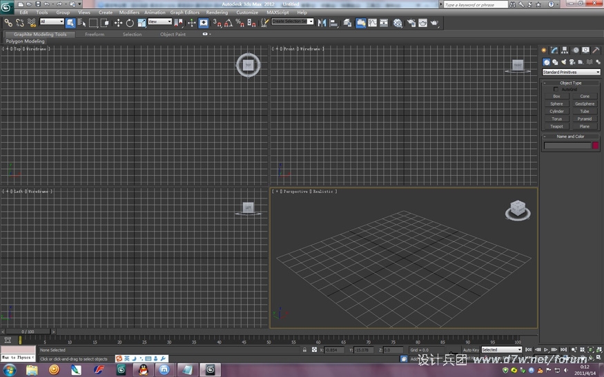604x377 pixels.
Task: Open the Graph Editors menu
Action: (185, 12)
